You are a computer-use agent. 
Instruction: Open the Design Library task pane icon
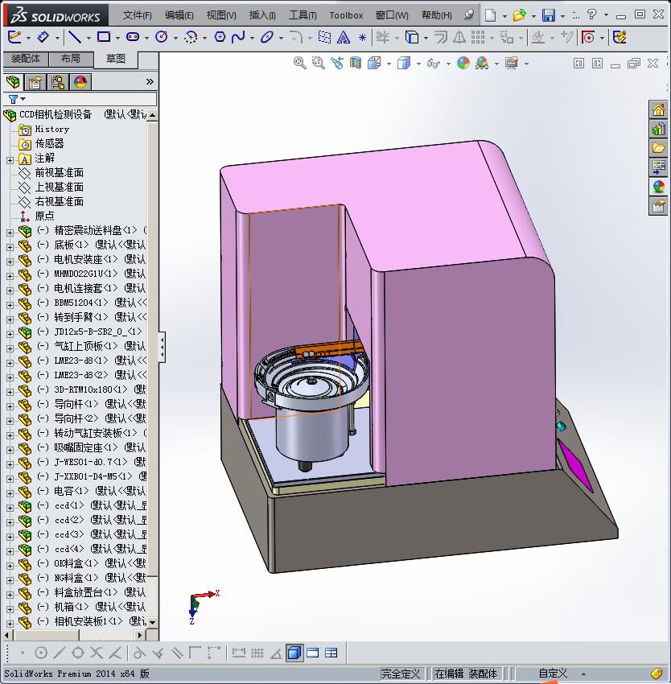658,129
